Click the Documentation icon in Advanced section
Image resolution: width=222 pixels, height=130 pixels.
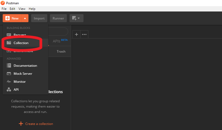click(x=9, y=66)
